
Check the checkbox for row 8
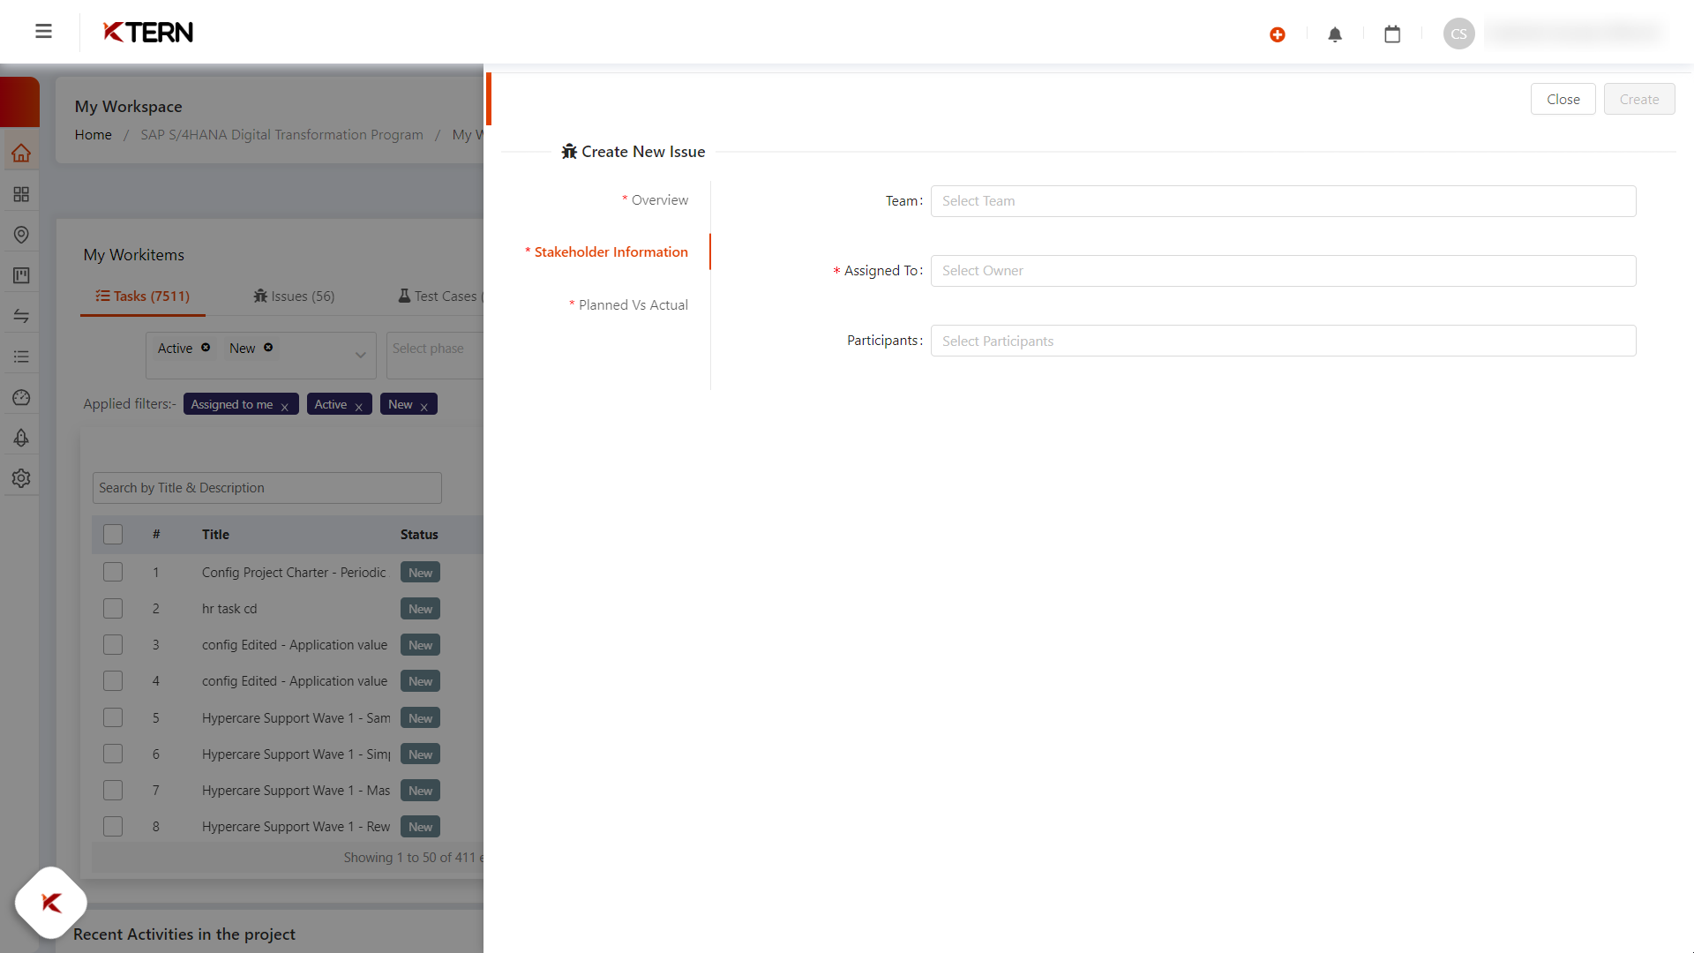point(113,827)
